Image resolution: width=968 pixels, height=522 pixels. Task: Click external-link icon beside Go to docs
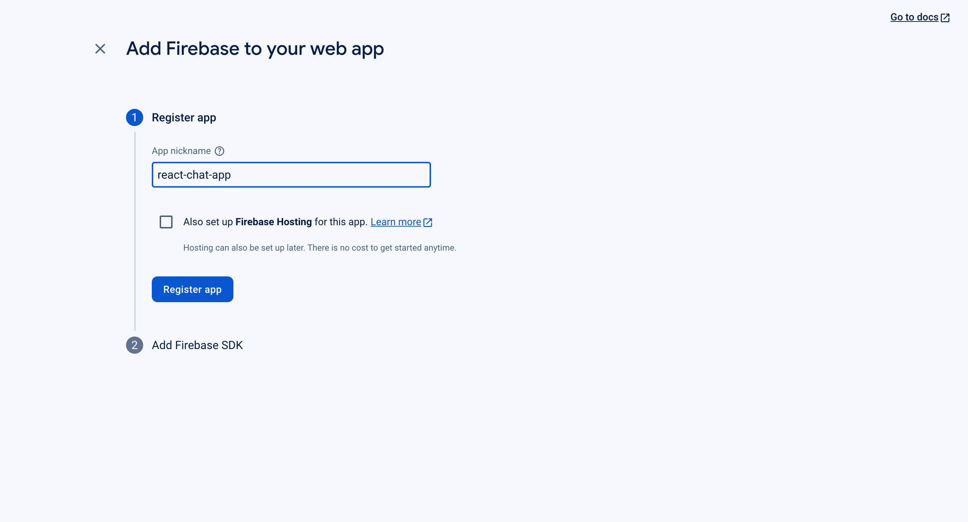pyautogui.click(x=945, y=18)
